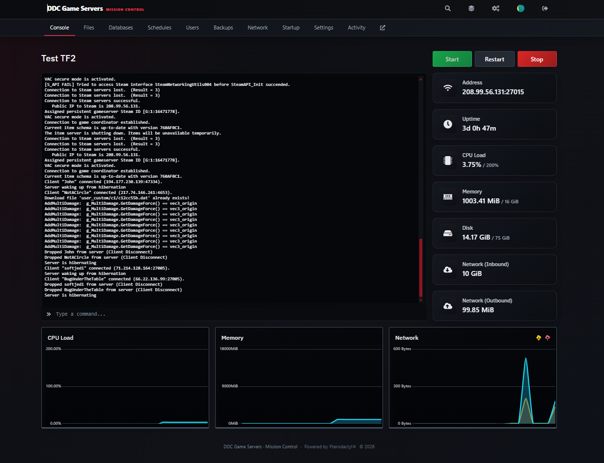Click console scrollbar down arrow
The width and height of the screenshot is (604, 463).
[421, 300]
